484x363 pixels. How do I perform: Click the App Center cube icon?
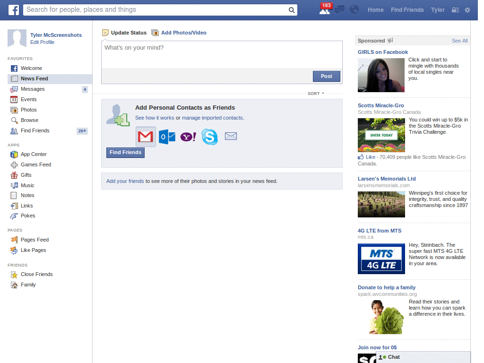[x=14, y=155]
